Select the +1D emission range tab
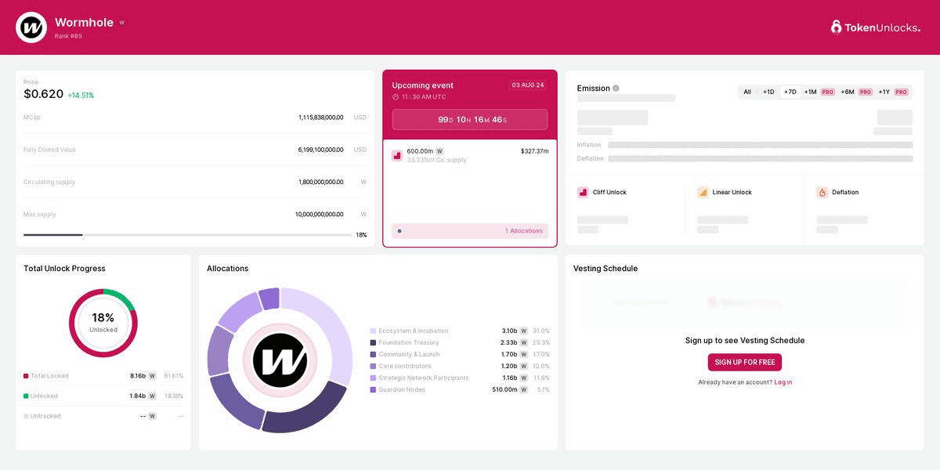This screenshot has width=940, height=470. tap(768, 92)
